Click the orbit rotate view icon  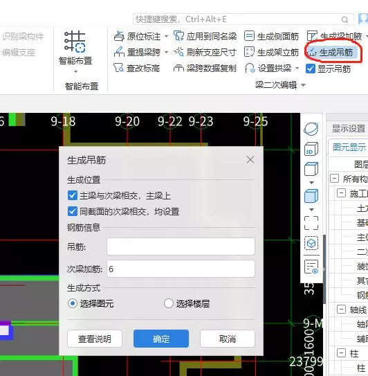click(x=311, y=129)
